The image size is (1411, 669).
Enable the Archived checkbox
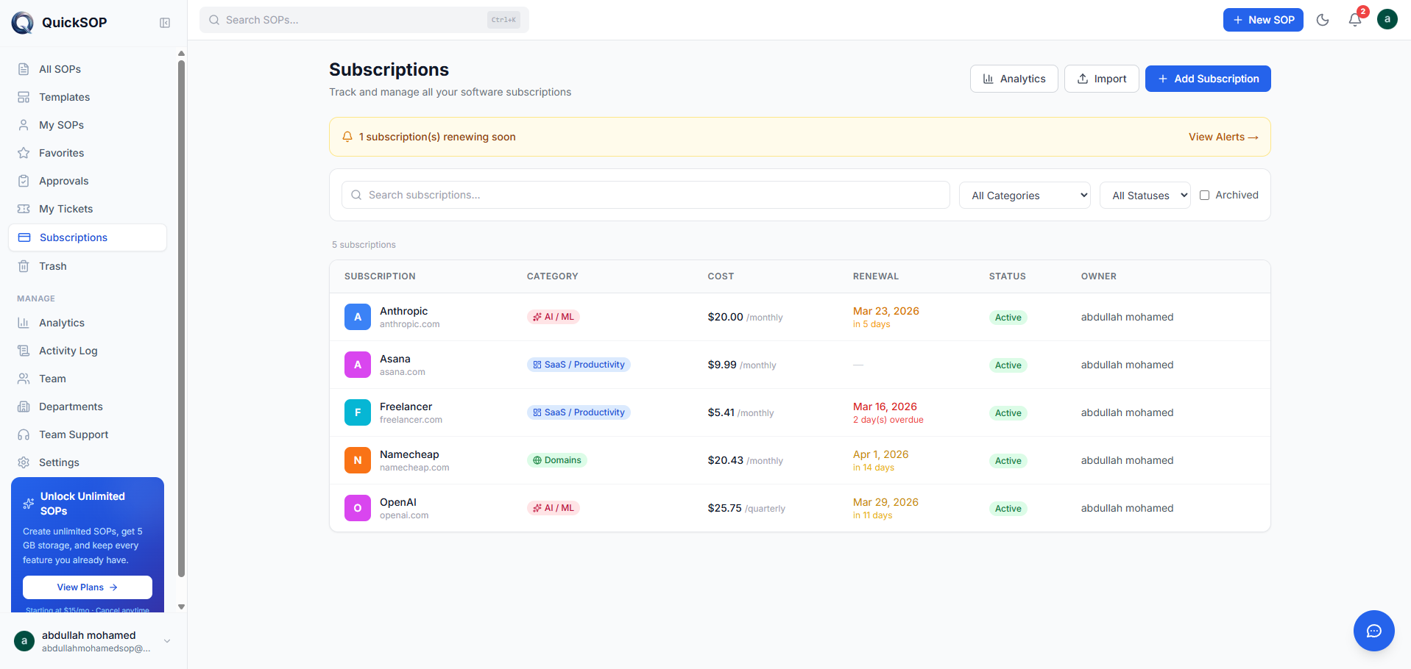pyautogui.click(x=1204, y=195)
